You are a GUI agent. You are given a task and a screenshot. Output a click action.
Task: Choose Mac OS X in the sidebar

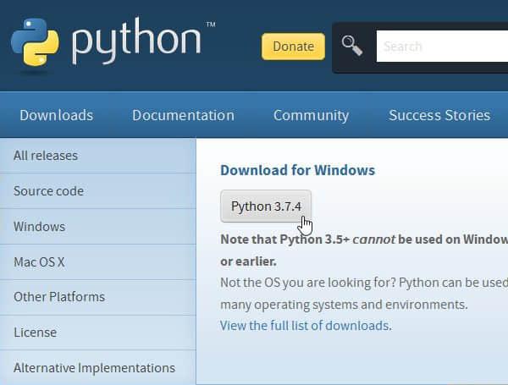coord(39,262)
